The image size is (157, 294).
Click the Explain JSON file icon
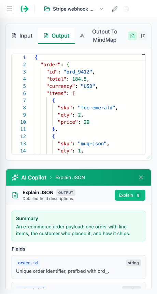click(15, 195)
